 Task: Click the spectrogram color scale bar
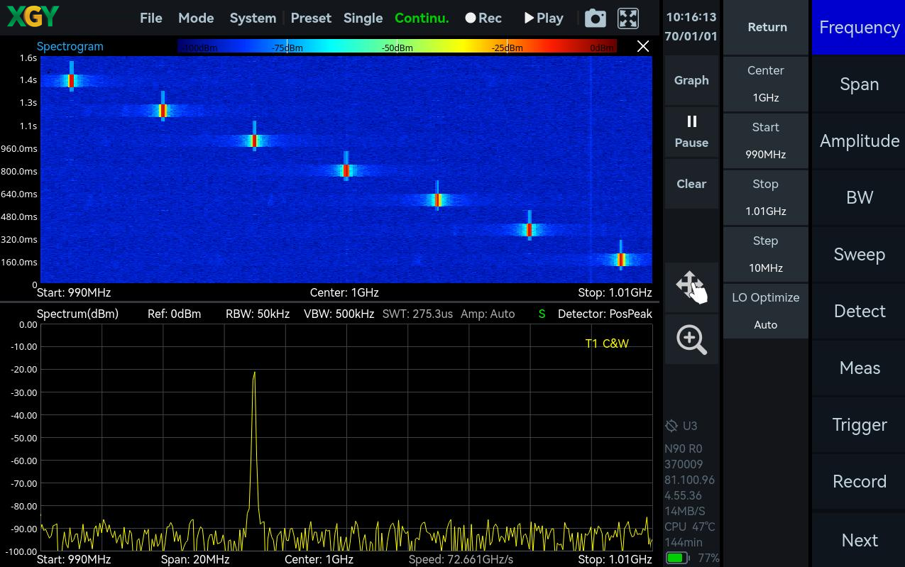click(397, 47)
